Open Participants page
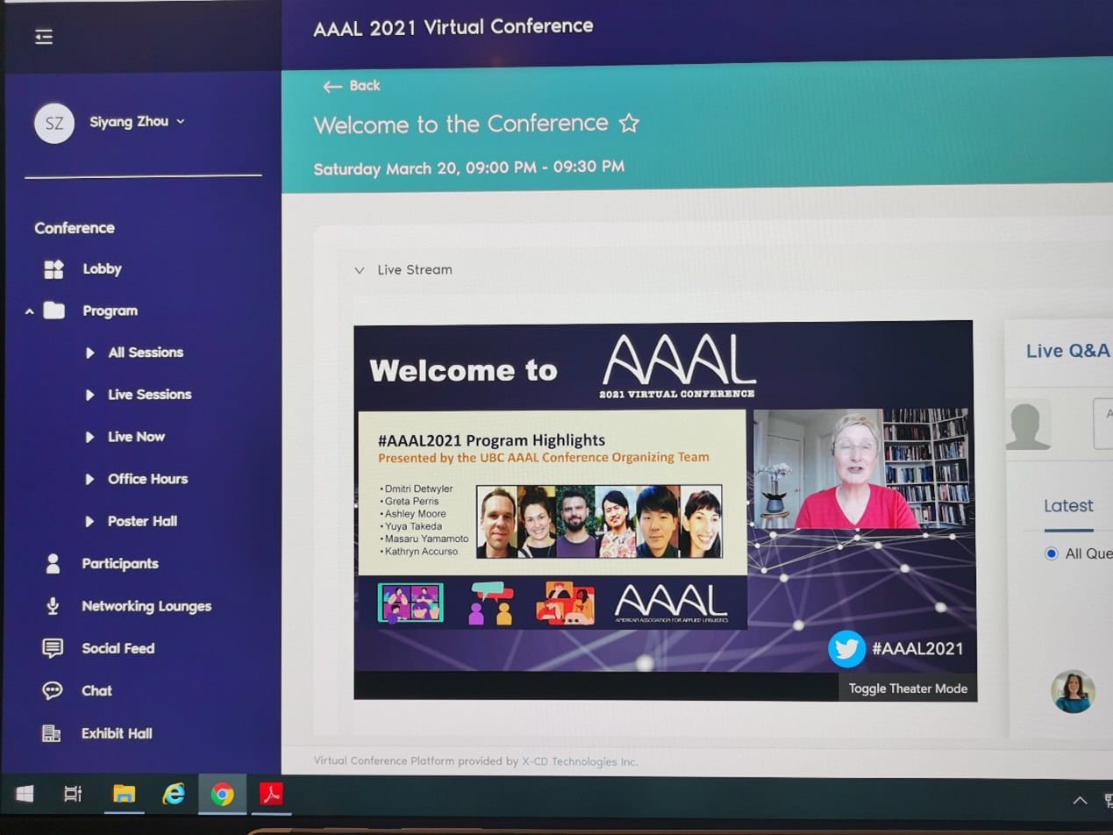The width and height of the screenshot is (1113, 835). point(120,564)
